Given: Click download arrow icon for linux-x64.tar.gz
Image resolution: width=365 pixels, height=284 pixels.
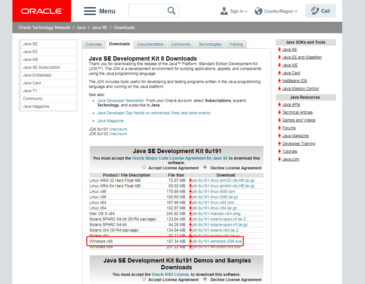Looking at the screenshot, I should click(x=190, y=208).
